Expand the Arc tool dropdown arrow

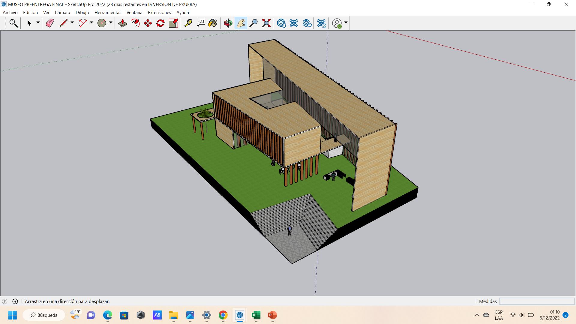pyautogui.click(x=91, y=23)
